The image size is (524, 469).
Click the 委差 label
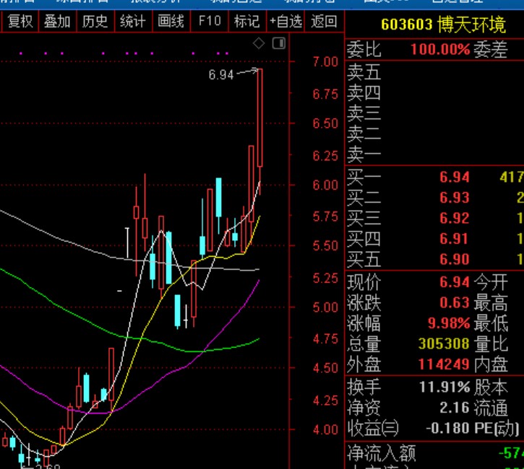tap(491, 50)
